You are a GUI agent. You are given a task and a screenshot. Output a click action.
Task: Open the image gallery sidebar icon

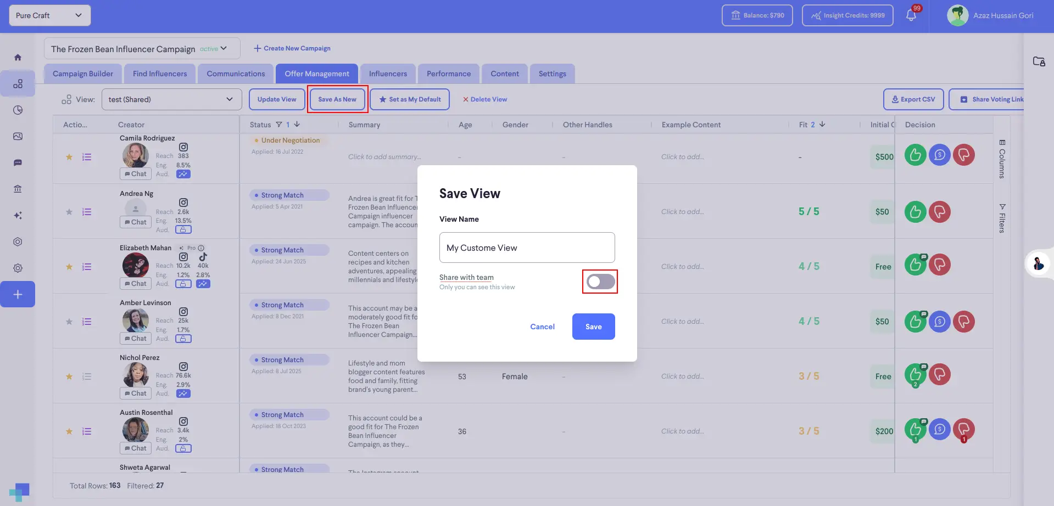[x=18, y=136]
